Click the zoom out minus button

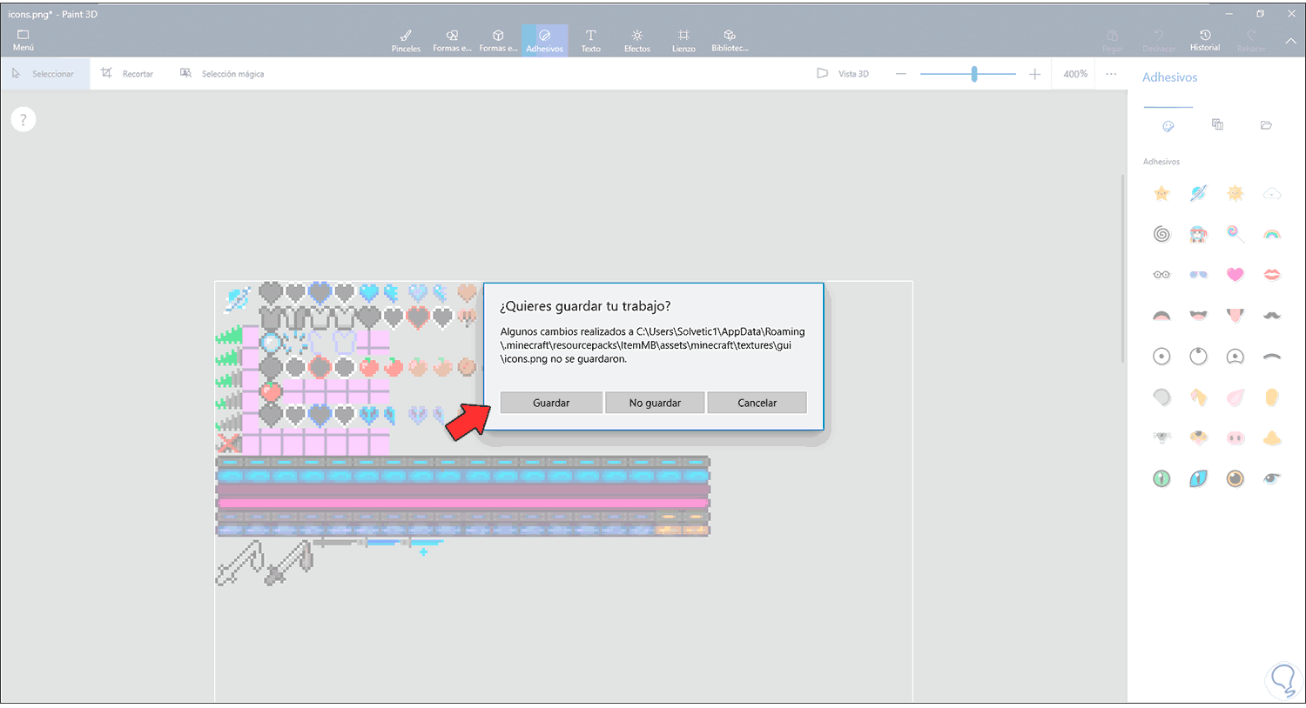click(x=901, y=74)
